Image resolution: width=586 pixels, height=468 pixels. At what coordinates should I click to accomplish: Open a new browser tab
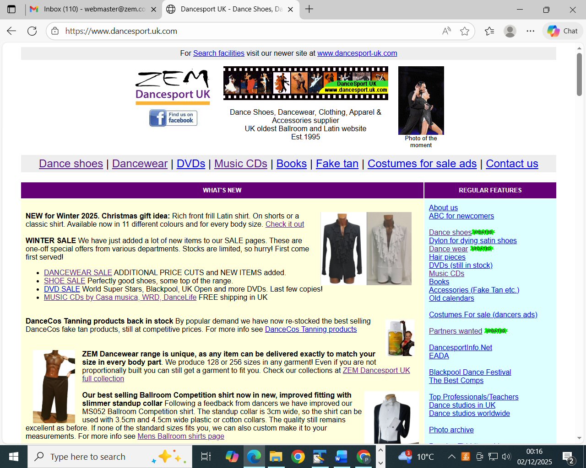coord(309,9)
